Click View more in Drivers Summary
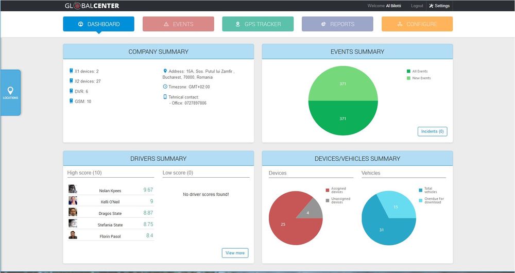The height and width of the screenshot is (273, 515). click(235, 253)
